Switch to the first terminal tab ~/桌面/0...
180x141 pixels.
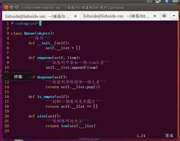click(37, 16)
